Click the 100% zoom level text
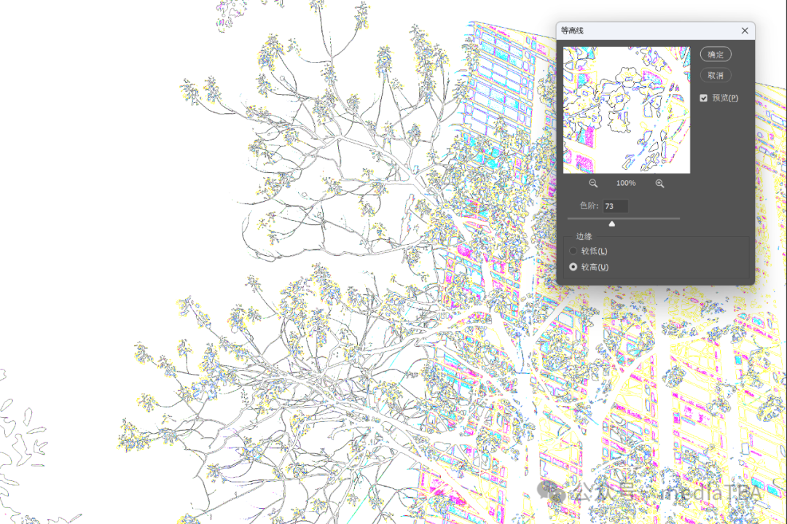This screenshot has height=524, width=787. point(626,183)
